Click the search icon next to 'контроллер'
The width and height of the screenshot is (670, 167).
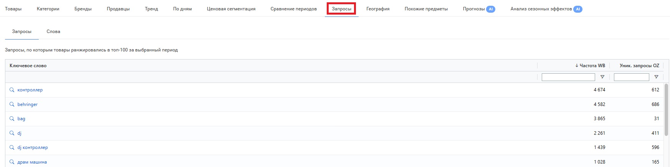[12, 90]
